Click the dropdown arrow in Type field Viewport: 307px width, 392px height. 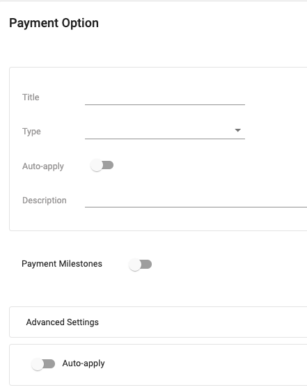tap(238, 130)
